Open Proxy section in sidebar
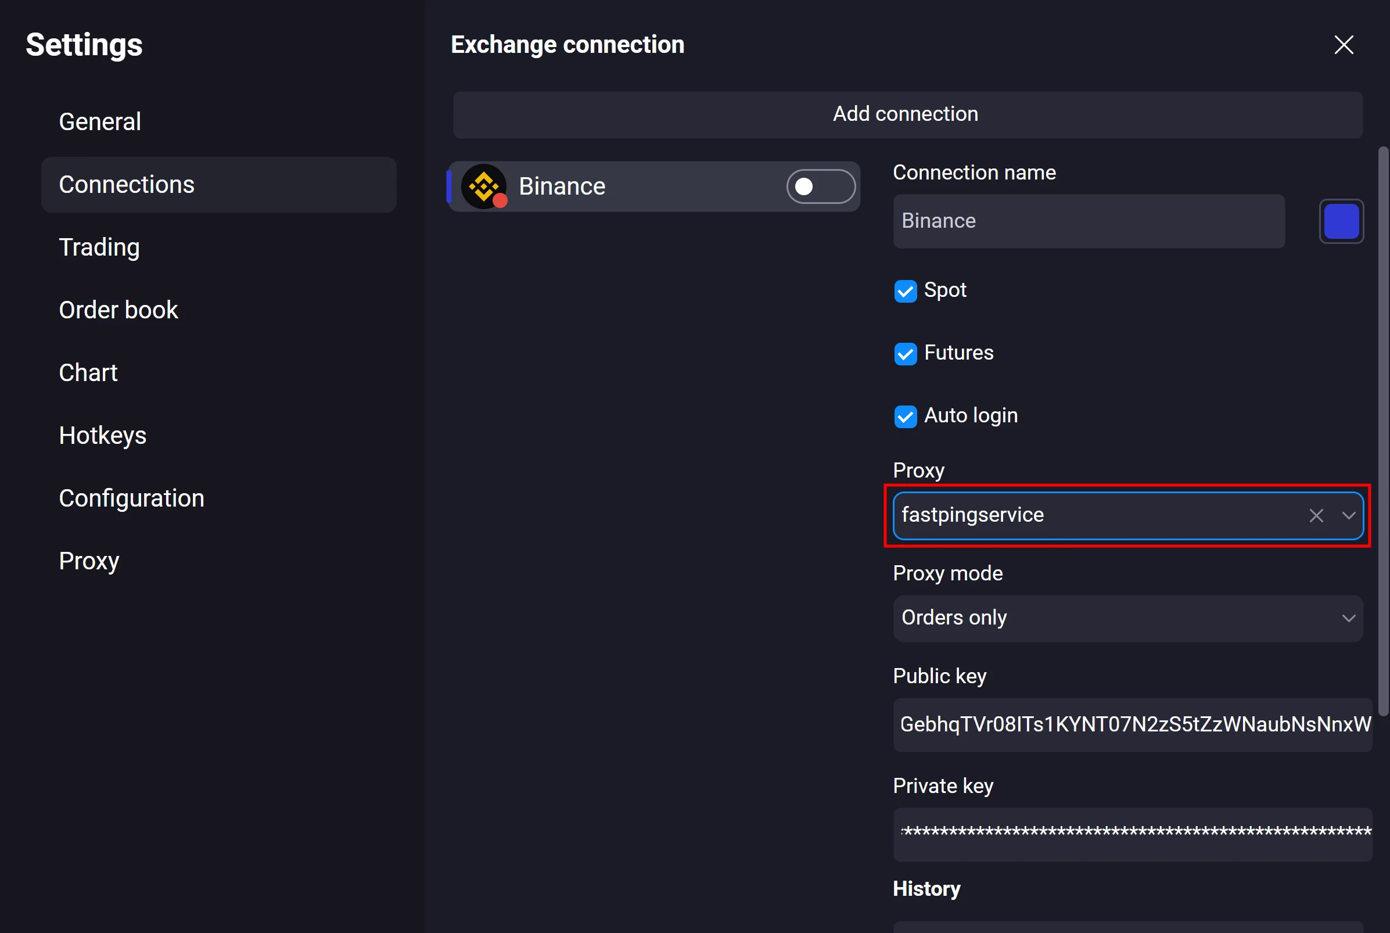Image resolution: width=1390 pixels, height=933 pixels. 89,561
